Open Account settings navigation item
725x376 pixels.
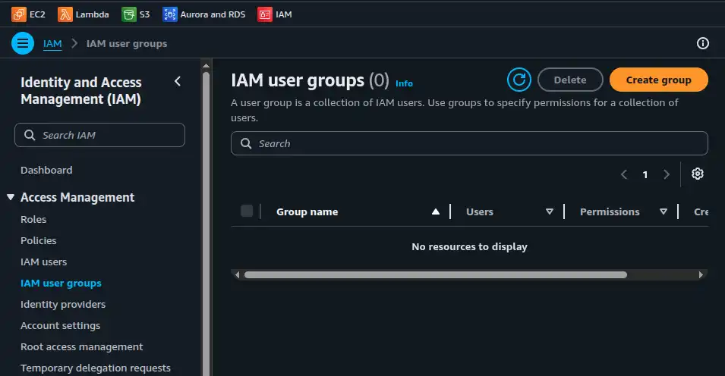(x=60, y=326)
